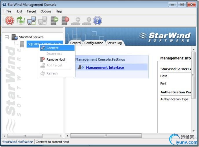Click the red power toolbar icon
This screenshot has height=147, width=199.
click(x=10, y=21)
